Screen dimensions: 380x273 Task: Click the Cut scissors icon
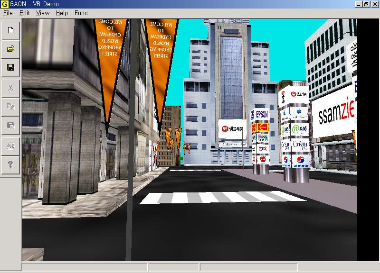[x=10, y=88]
